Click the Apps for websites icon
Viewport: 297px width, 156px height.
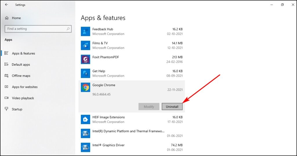pos(6,87)
